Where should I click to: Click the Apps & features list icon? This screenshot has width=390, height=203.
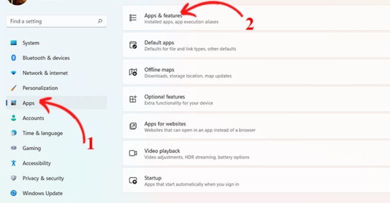coord(133,18)
